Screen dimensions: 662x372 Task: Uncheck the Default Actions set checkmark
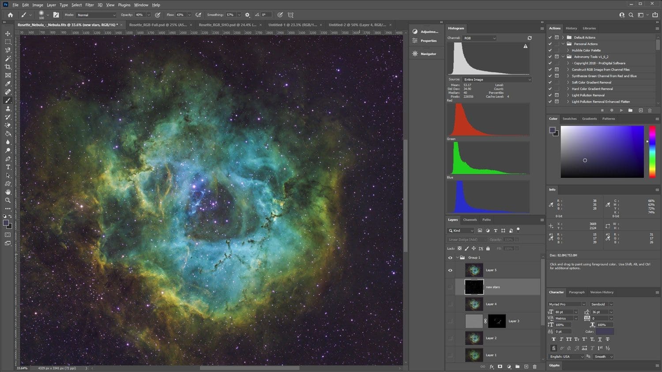coord(550,38)
